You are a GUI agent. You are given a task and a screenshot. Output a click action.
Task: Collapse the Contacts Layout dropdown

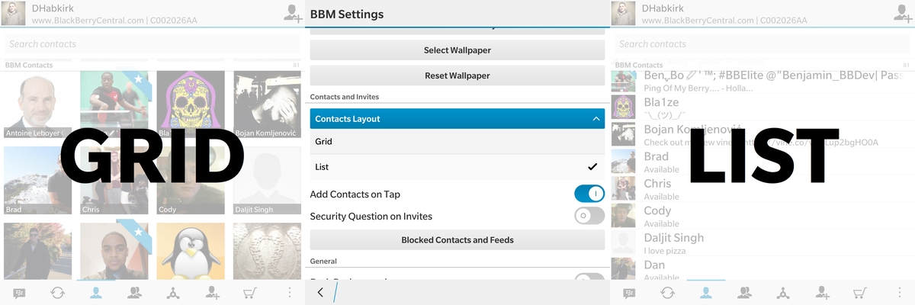tap(457, 119)
